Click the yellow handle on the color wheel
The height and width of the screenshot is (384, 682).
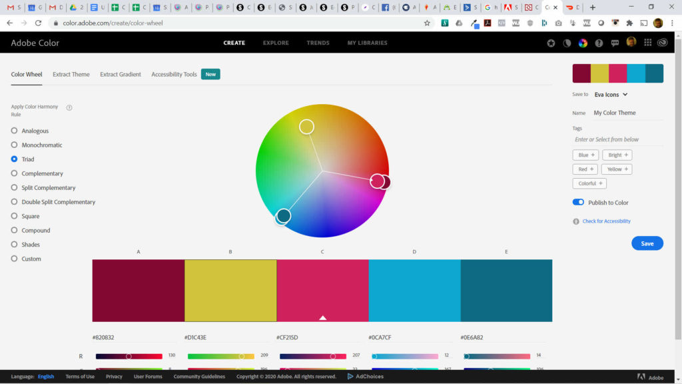tap(306, 127)
